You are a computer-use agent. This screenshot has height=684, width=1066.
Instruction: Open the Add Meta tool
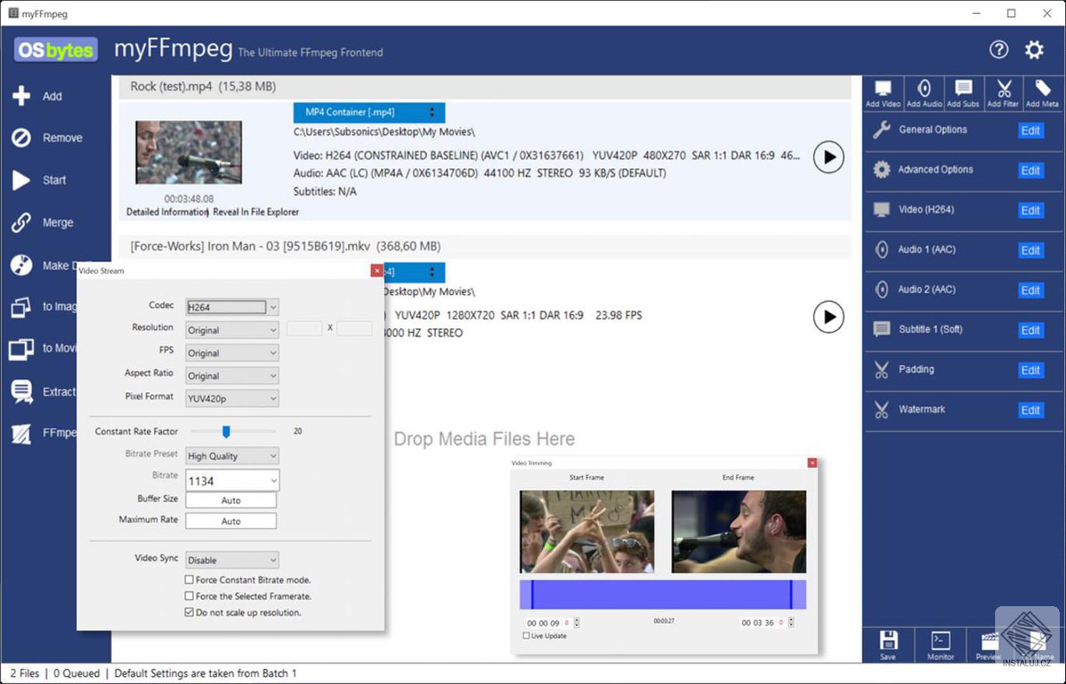(x=1042, y=92)
